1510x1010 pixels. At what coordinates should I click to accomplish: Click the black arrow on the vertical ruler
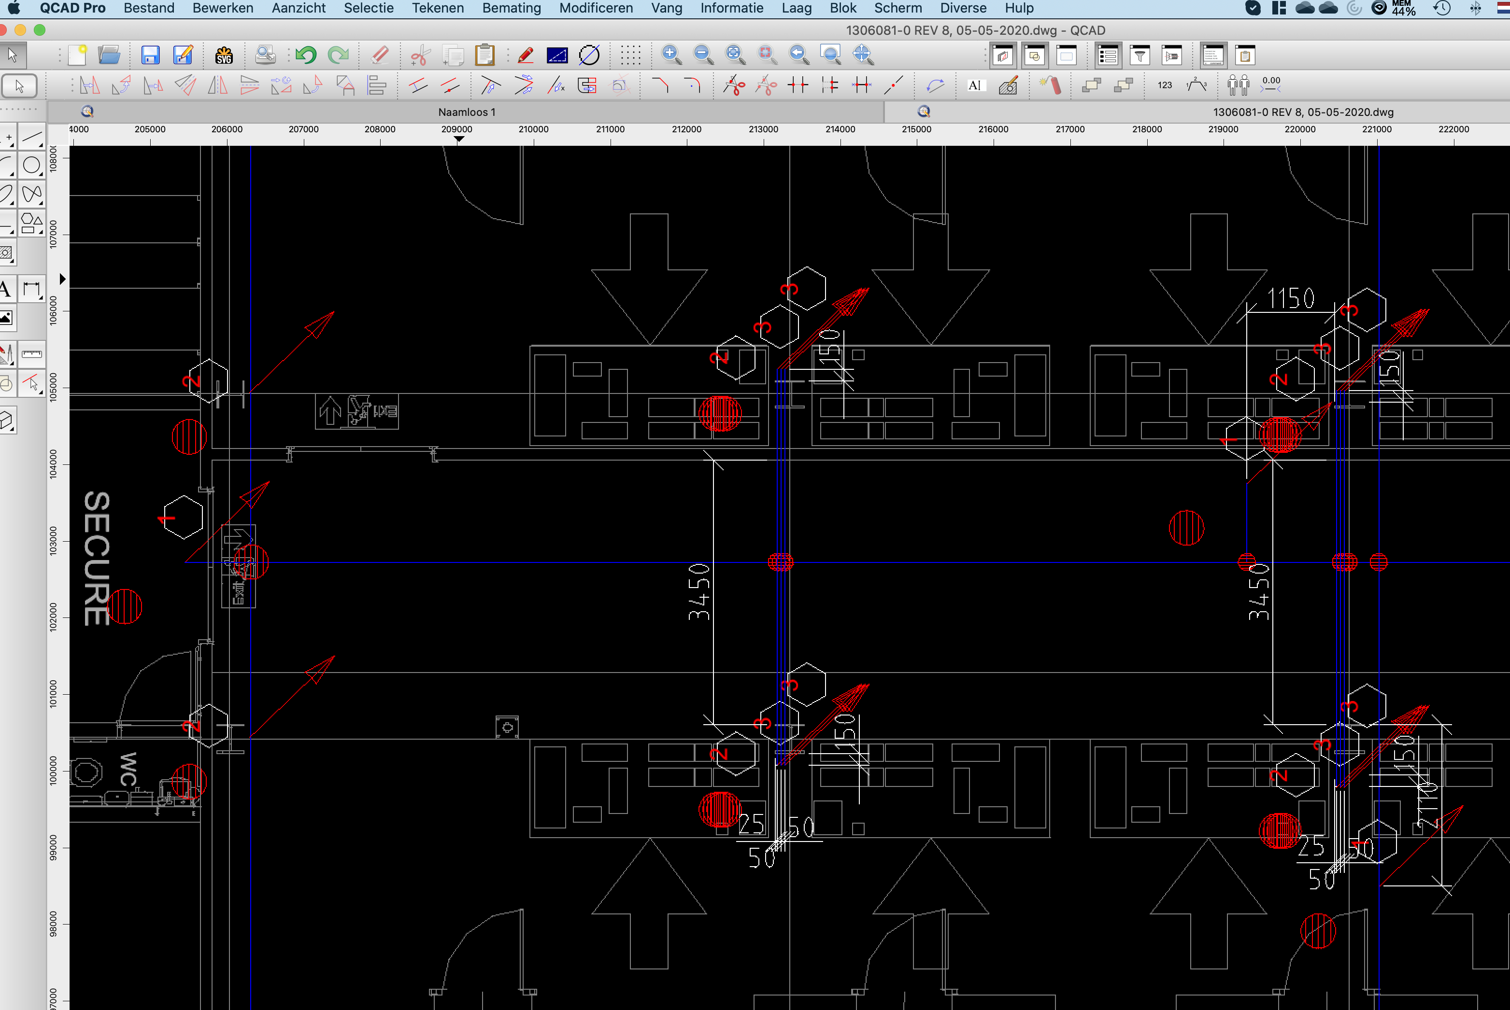point(62,280)
